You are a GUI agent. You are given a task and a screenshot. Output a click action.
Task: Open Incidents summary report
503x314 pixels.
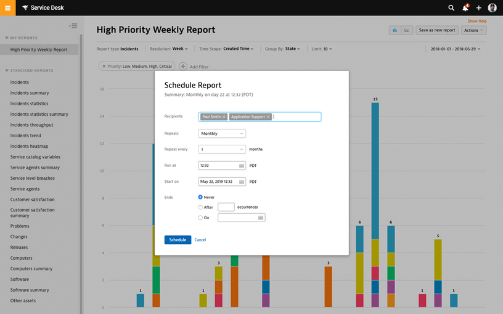coord(30,93)
